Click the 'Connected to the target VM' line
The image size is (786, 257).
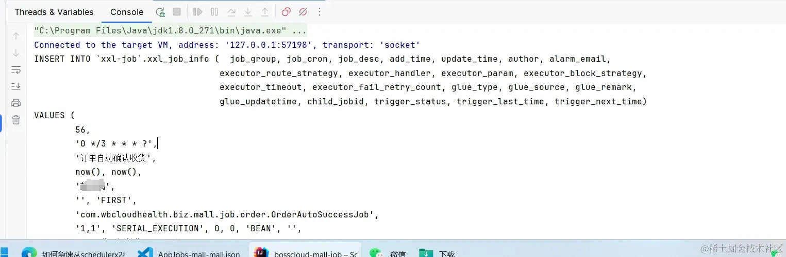pyautogui.click(x=227, y=45)
